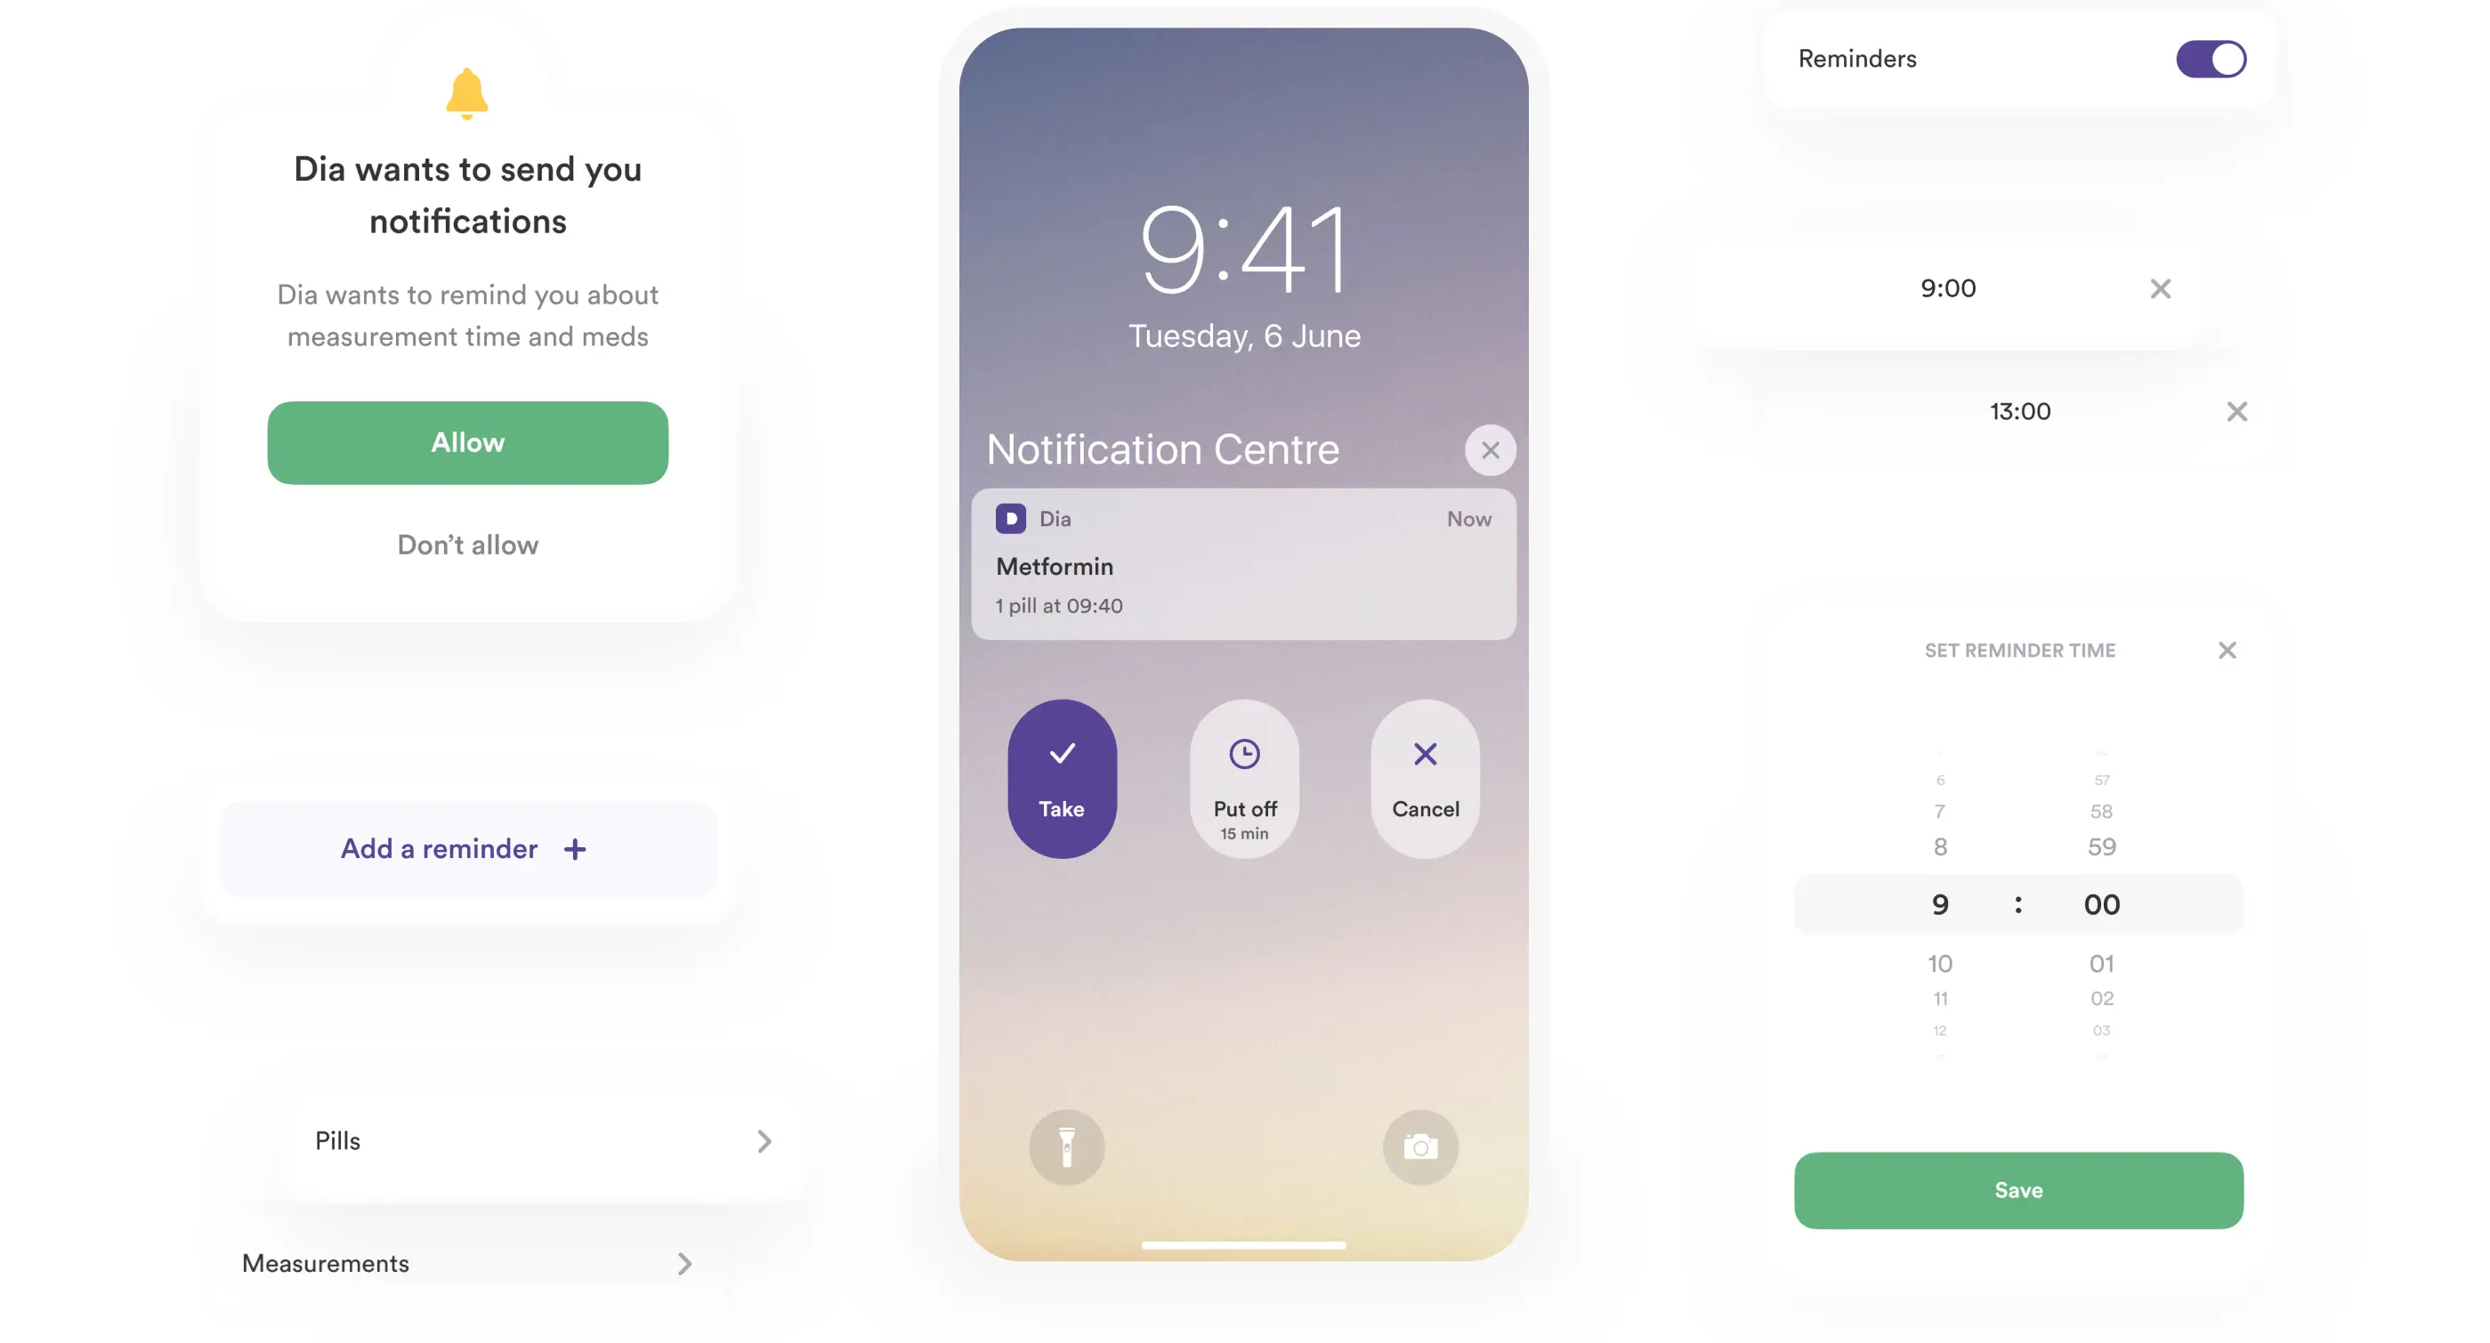Remove the 9:00 reminder time
This screenshot has width=2490, height=1343.
tap(2159, 287)
